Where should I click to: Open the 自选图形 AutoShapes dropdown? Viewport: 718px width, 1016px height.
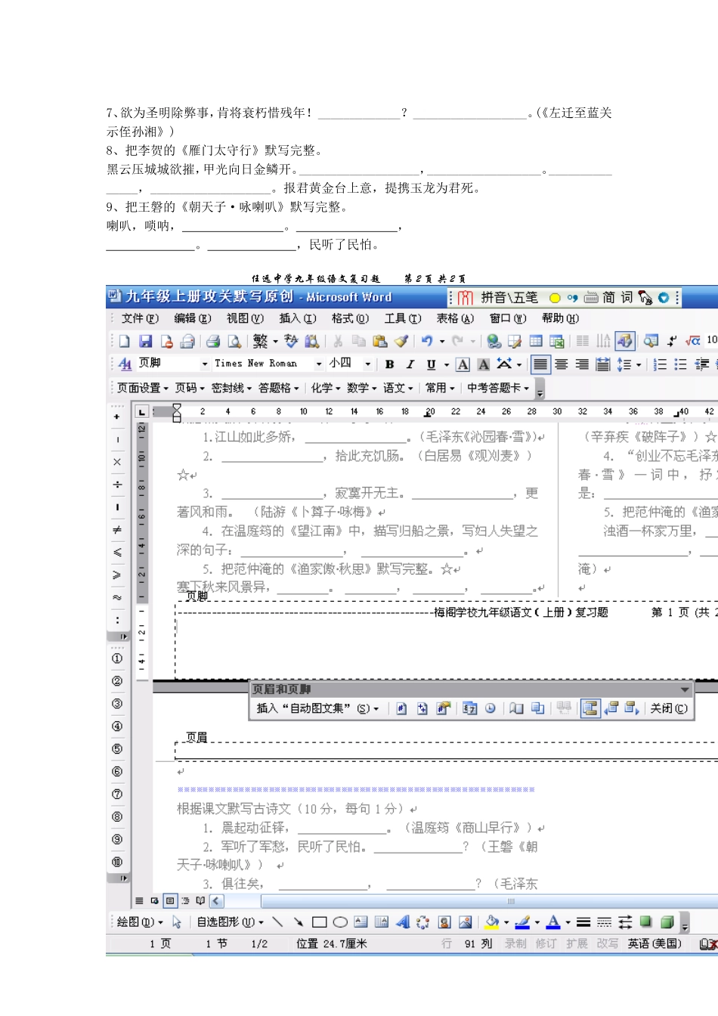231,922
